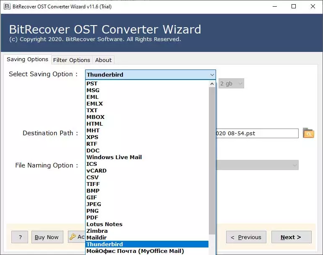Choose MSG from the saving list
The height and width of the screenshot is (255, 323).
pos(147,90)
